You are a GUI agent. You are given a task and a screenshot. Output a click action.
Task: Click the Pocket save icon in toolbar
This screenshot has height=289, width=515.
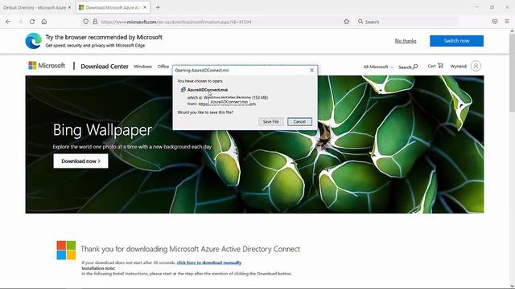[x=495, y=22]
